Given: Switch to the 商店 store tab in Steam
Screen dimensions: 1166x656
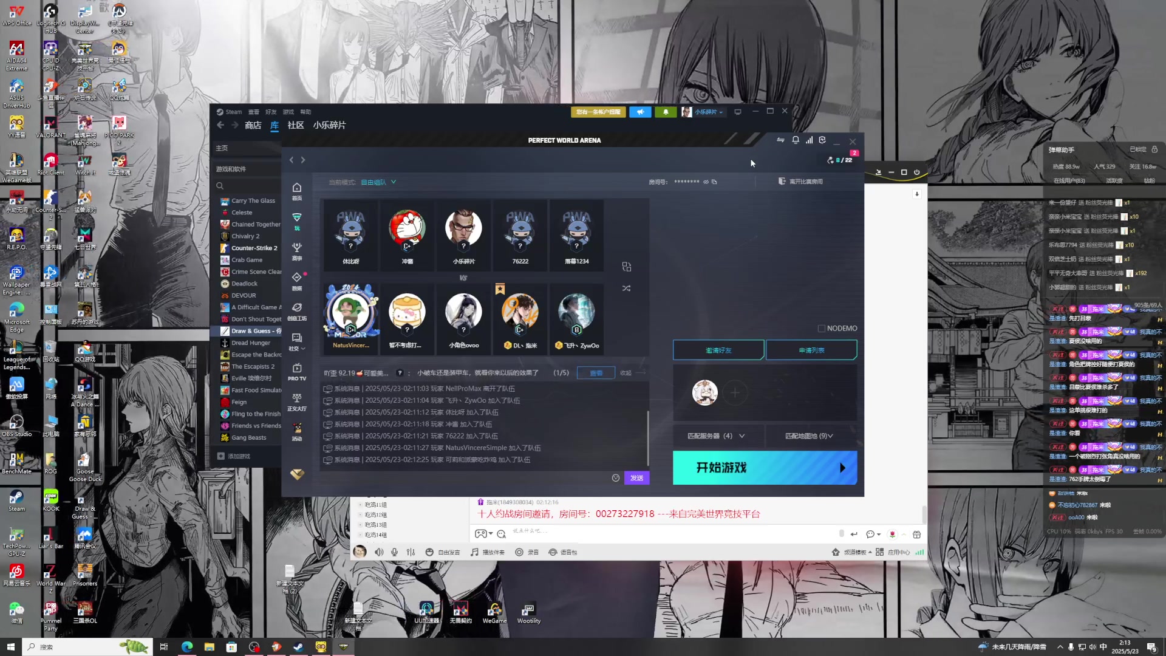Looking at the screenshot, I should pyautogui.click(x=253, y=125).
